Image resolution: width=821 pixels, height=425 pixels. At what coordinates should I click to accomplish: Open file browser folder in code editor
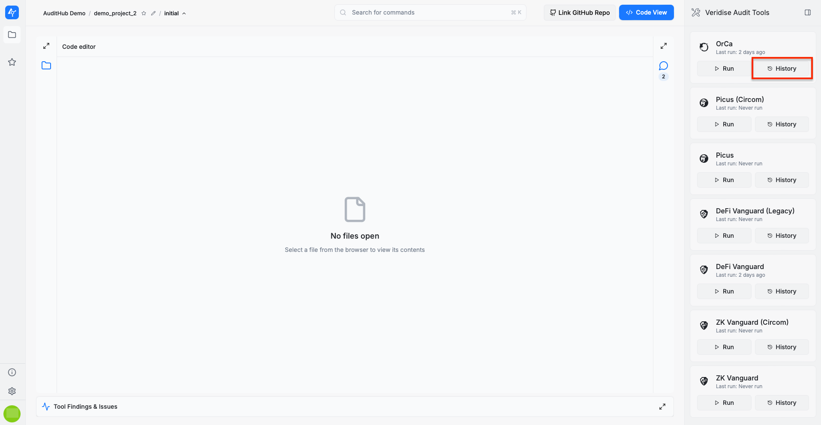46,66
